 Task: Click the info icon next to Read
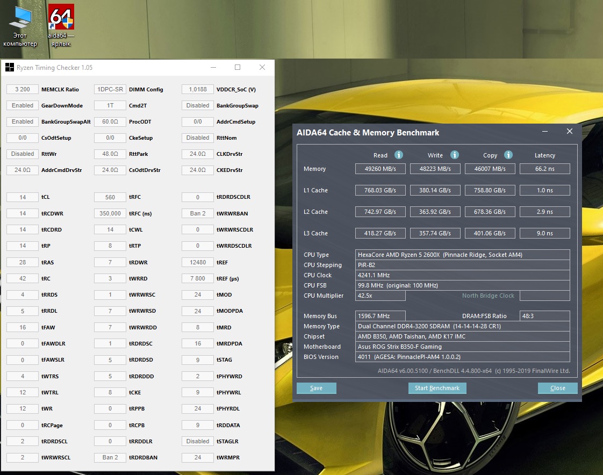tap(399, 155)
